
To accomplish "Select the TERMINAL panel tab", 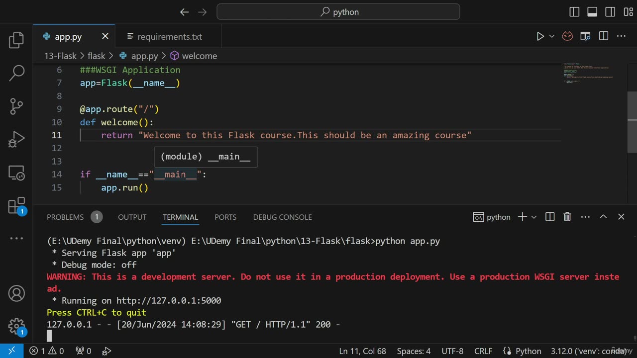I will point(180,217).
